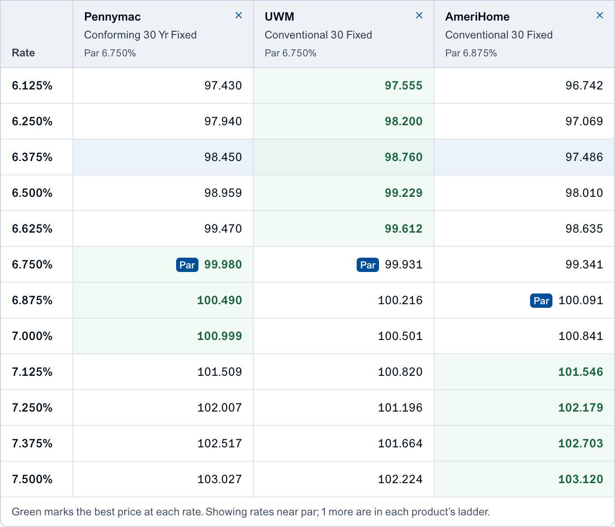Click AmeriHome price 97.069
The height and width of the screenshot is (527, 615).
click(584, 121)
